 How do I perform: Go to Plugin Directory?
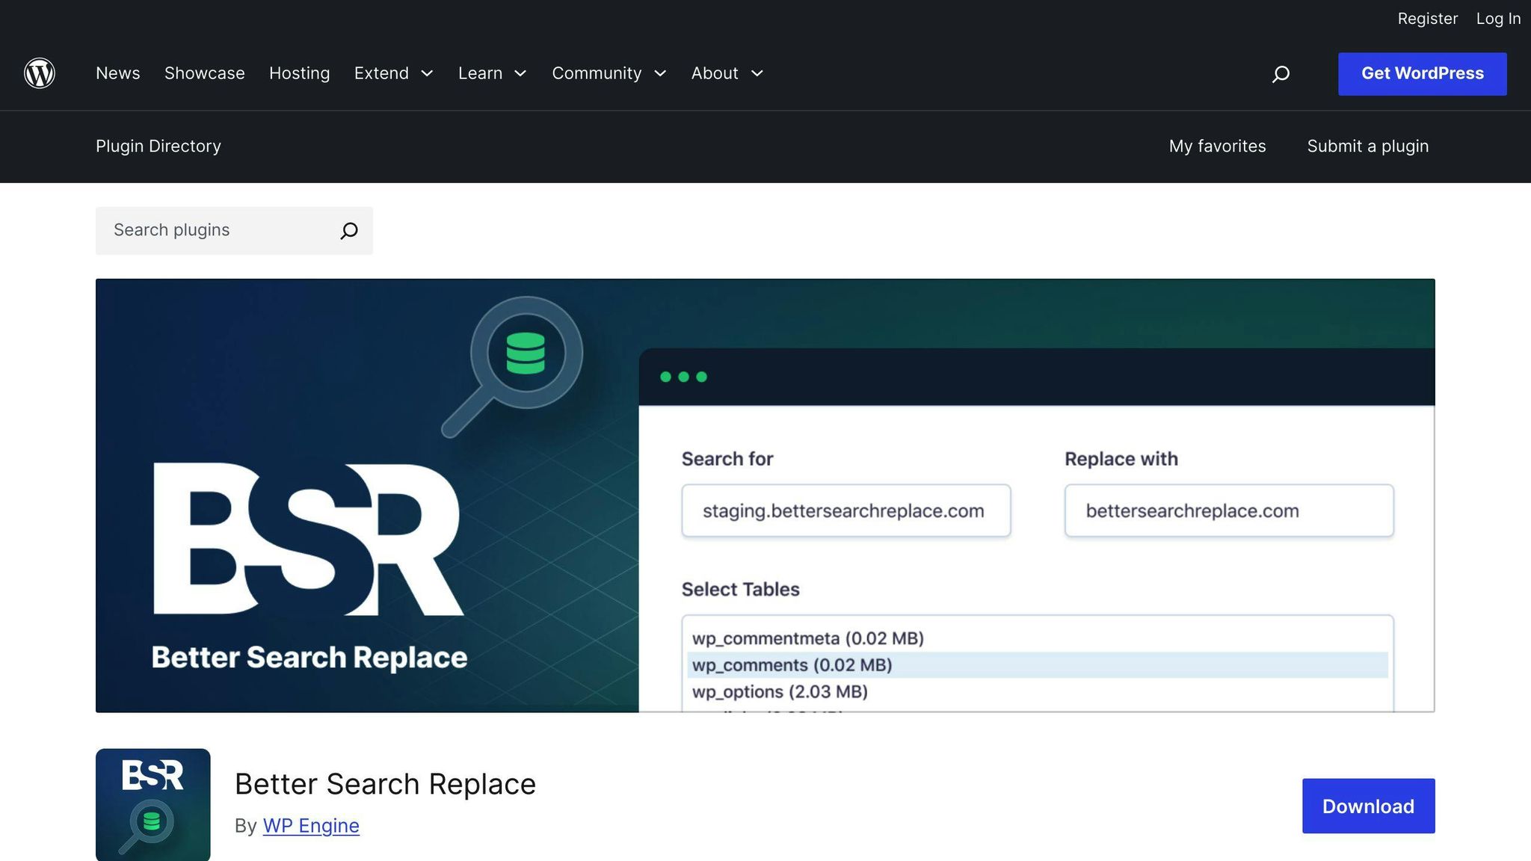[158, 146]
